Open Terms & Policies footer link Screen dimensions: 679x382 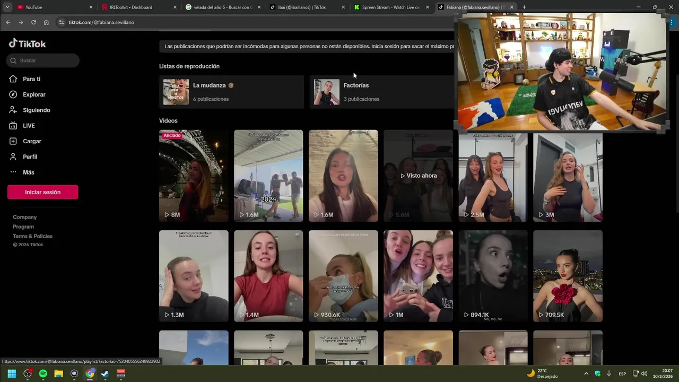pyautogui.click(x=33, y=236)
